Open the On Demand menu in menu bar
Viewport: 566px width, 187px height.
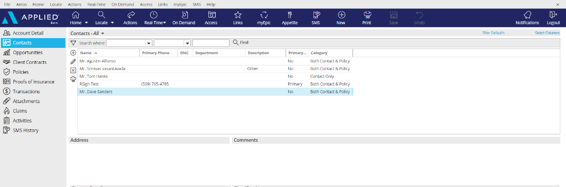[x=122, y=4]
